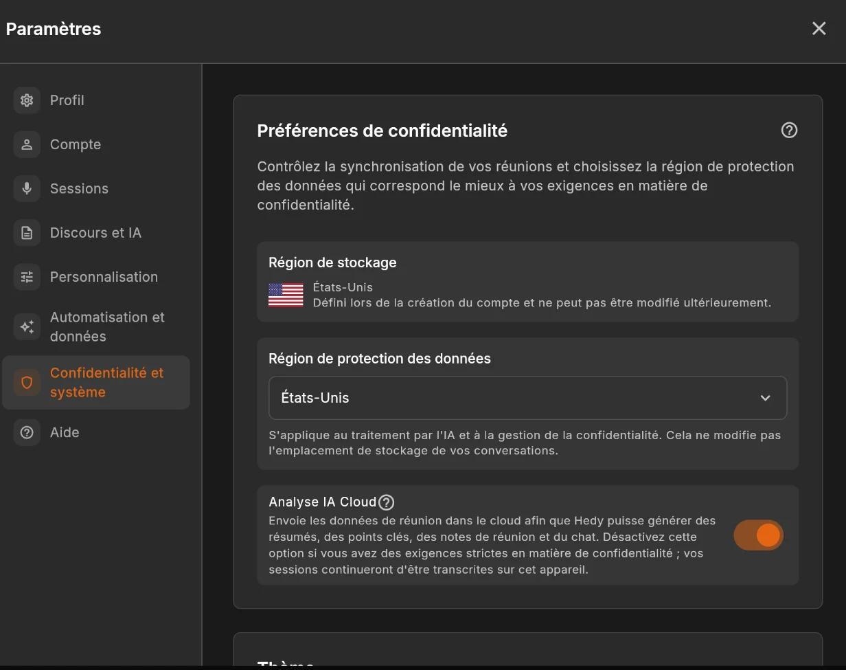Screen dimensions: 846x670
Task: Disable the Analyse IA Cloud toggle
Action: (758, 535)
